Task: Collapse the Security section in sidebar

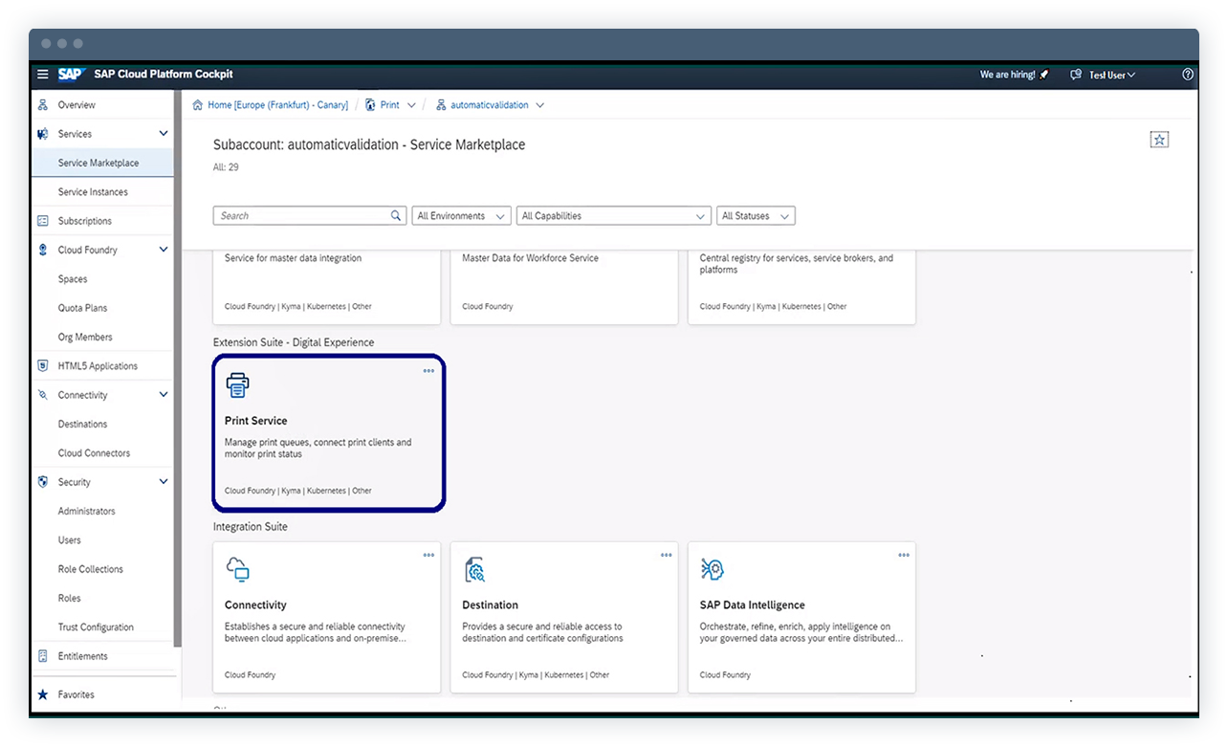Action: click(164, 482)
